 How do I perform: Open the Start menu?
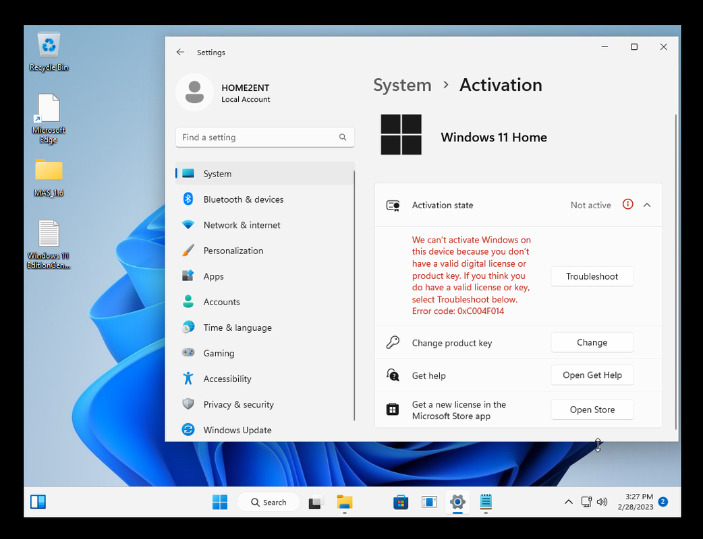(x=220, y=502)
